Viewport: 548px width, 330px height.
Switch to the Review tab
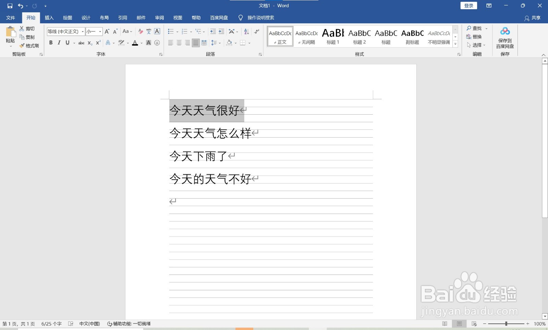[159, 18]
